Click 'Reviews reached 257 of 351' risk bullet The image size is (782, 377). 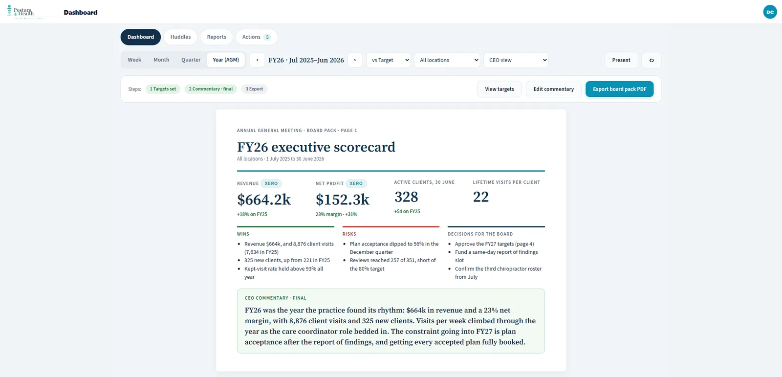(393, 265)
